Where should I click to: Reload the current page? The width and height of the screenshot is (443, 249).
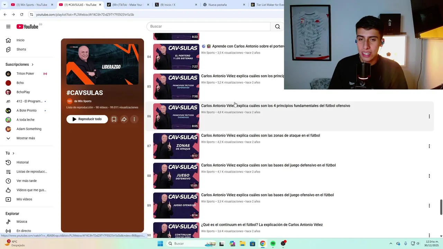click(x=21, y=15)
